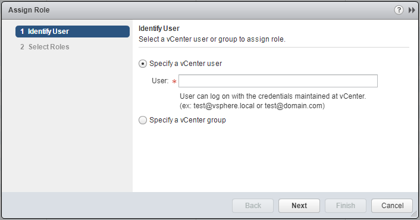This screenshot has height=220, width=420.
Task: Click the Select a vCenter user description text
Action: click(x=212, y=39)
